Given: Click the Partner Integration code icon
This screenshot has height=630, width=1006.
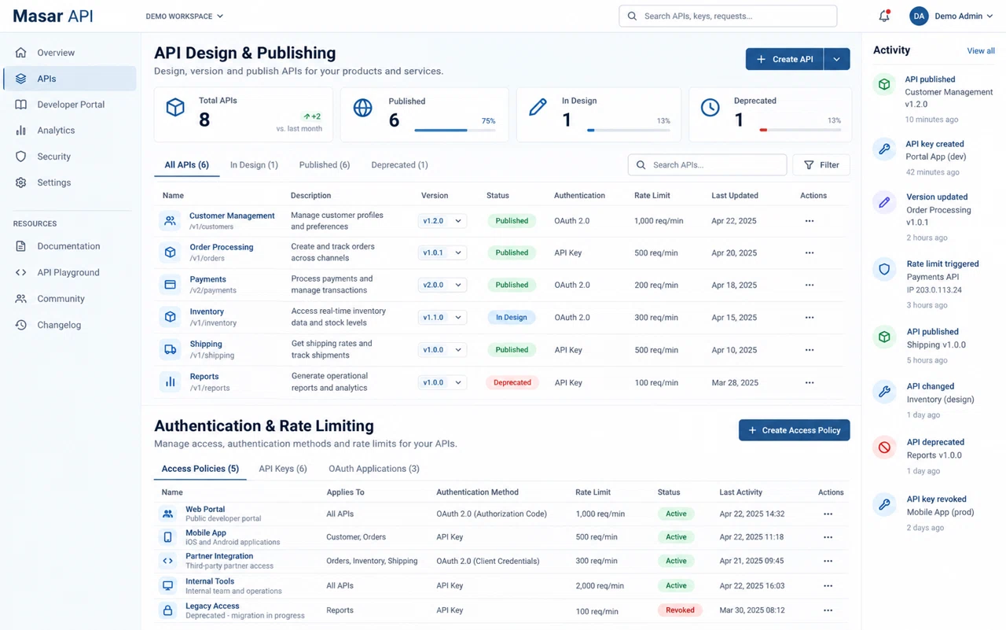Looking at the screenshot, I should tap(167, 561).
